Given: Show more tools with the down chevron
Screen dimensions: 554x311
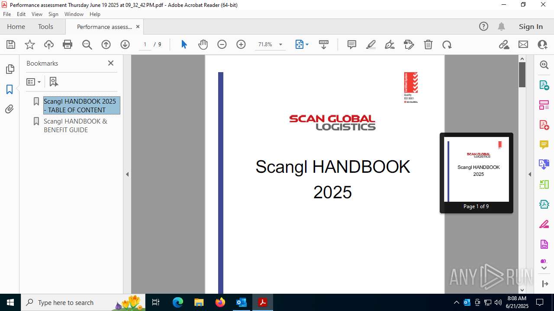Looking at the screenshot, I should point(544,268).
